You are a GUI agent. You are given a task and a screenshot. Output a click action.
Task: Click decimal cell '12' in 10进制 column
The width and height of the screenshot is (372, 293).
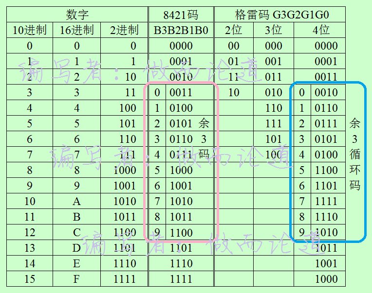(x=30, y=232)
